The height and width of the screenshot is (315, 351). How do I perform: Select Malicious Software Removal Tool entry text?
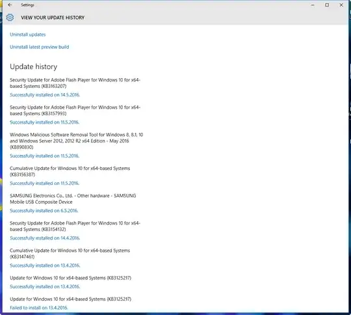pyautogui.click(x=76, y=141)
